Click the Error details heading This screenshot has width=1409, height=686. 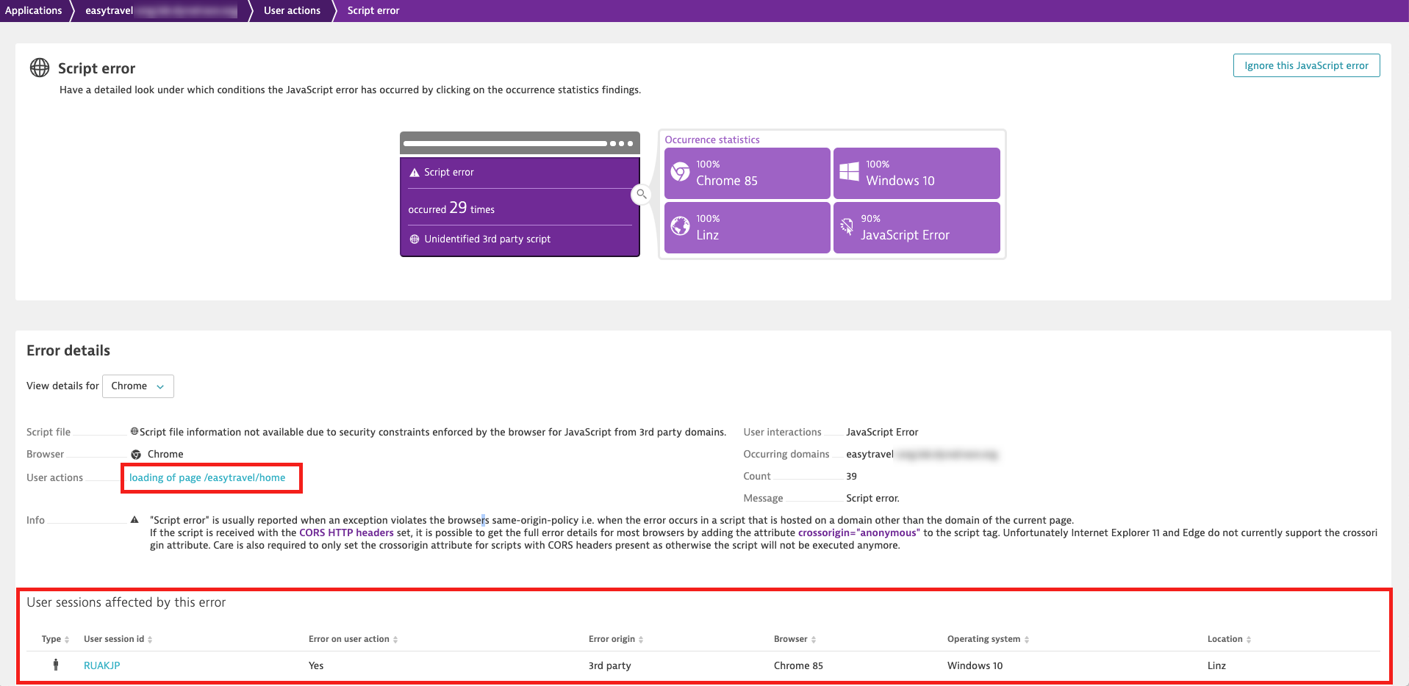[x=68, y=350]
